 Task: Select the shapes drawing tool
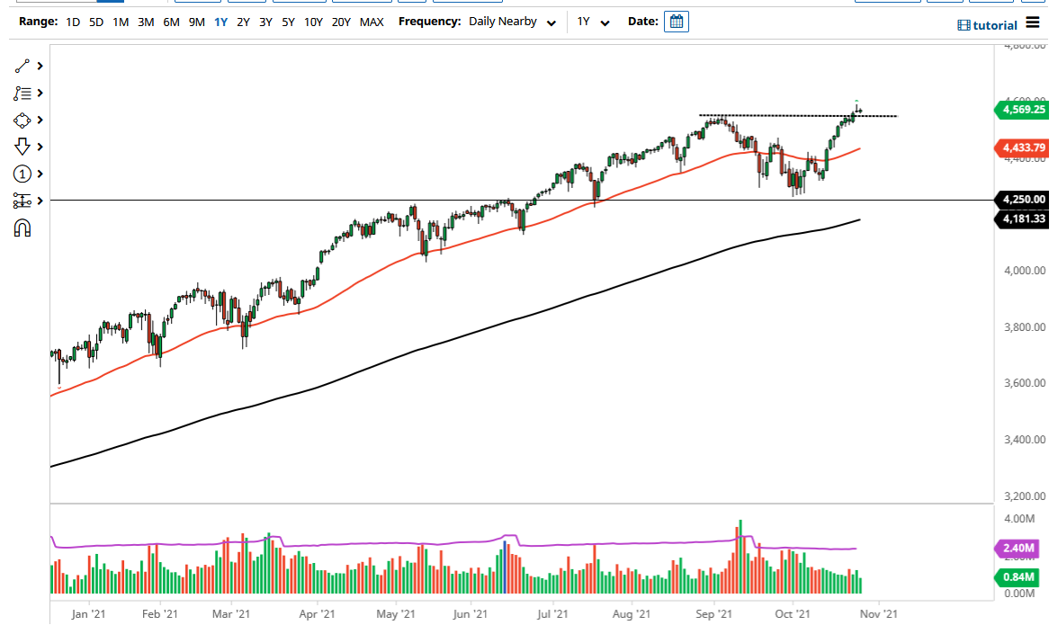(22, 120)
